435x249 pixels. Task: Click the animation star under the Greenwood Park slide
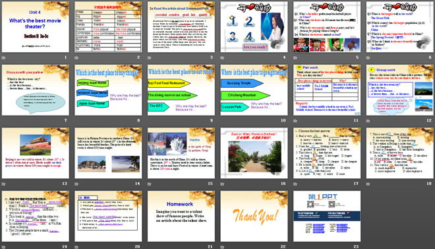[149, 58]
